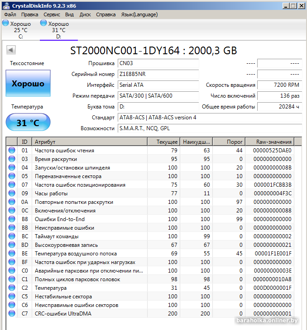Sort by the Raw-значения column header
The image size is (307, 330).
tap(274, 142)
